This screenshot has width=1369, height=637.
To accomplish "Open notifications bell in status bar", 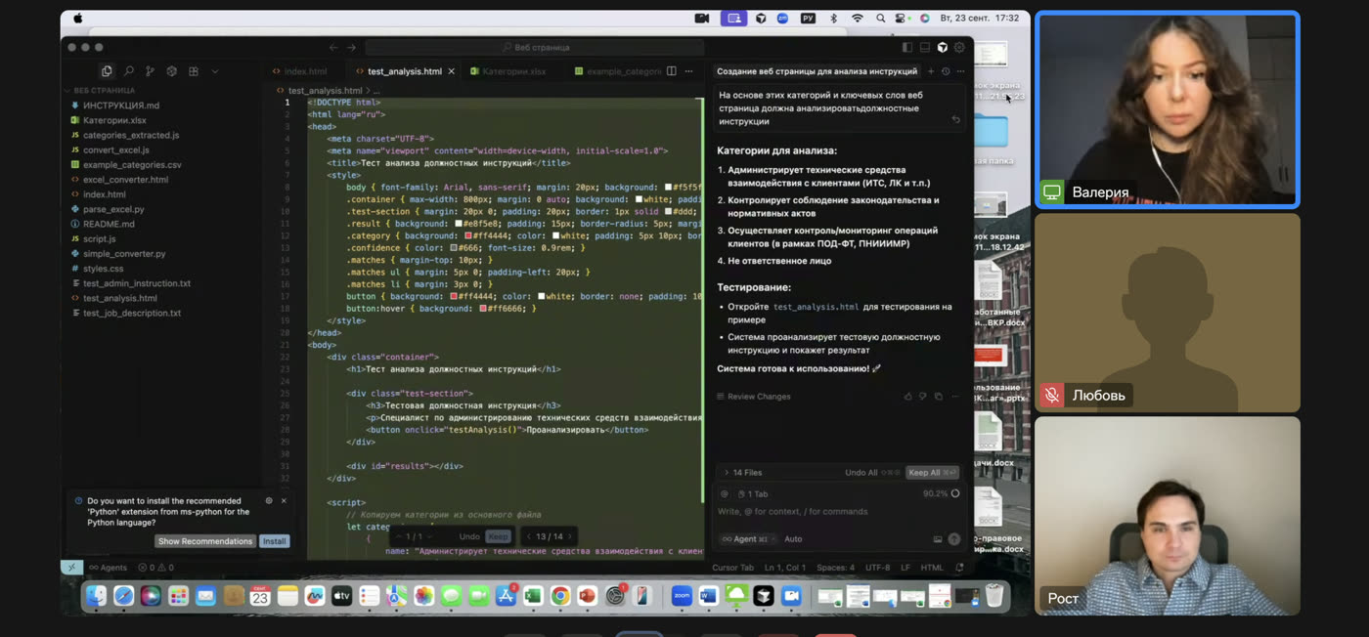I will [959, 568].
